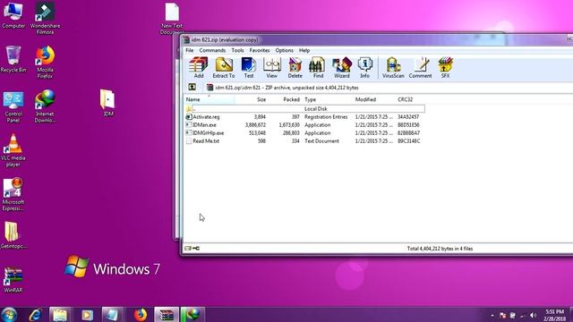
Task: Click the VirusScan toolbar icon
Action: tap(393, 68)
